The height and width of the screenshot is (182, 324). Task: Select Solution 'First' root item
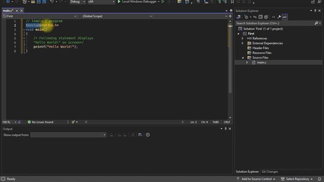click(263, 29)
